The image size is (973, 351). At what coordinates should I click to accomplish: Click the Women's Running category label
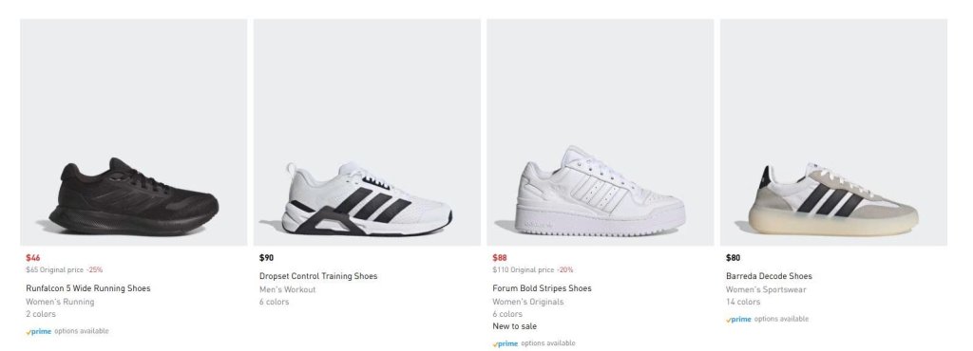pos(60,302)
